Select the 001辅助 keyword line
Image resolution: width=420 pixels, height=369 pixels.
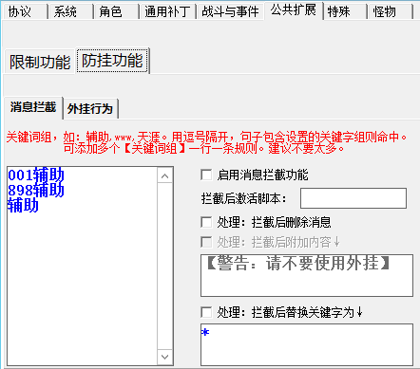click(36, 175)
